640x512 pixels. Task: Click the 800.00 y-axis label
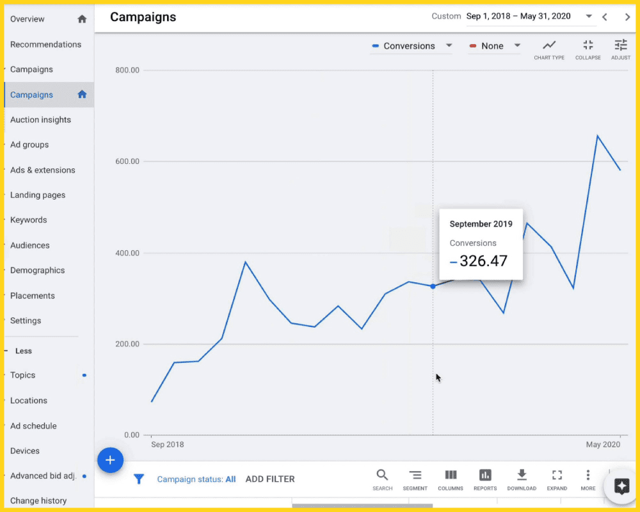[127, 70]
